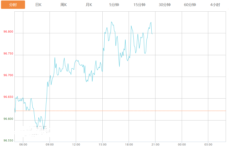Open the 周K weekly chart tab

[x=64, y=5]
